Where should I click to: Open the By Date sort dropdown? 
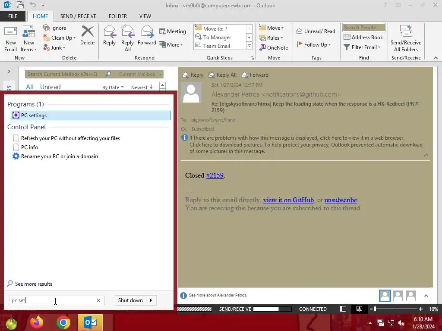(x=113, y=87)
